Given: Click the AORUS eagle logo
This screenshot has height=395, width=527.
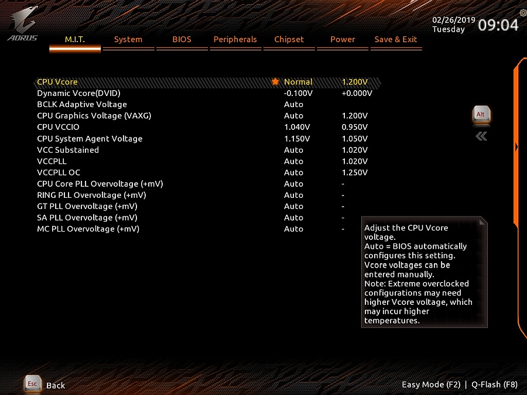Looking at the screenshot, I should pos(22,23).
